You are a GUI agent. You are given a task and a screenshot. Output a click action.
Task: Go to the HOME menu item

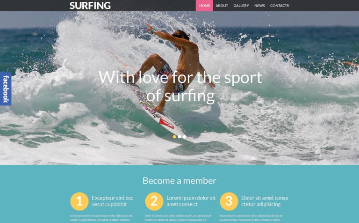click(204, 6)
